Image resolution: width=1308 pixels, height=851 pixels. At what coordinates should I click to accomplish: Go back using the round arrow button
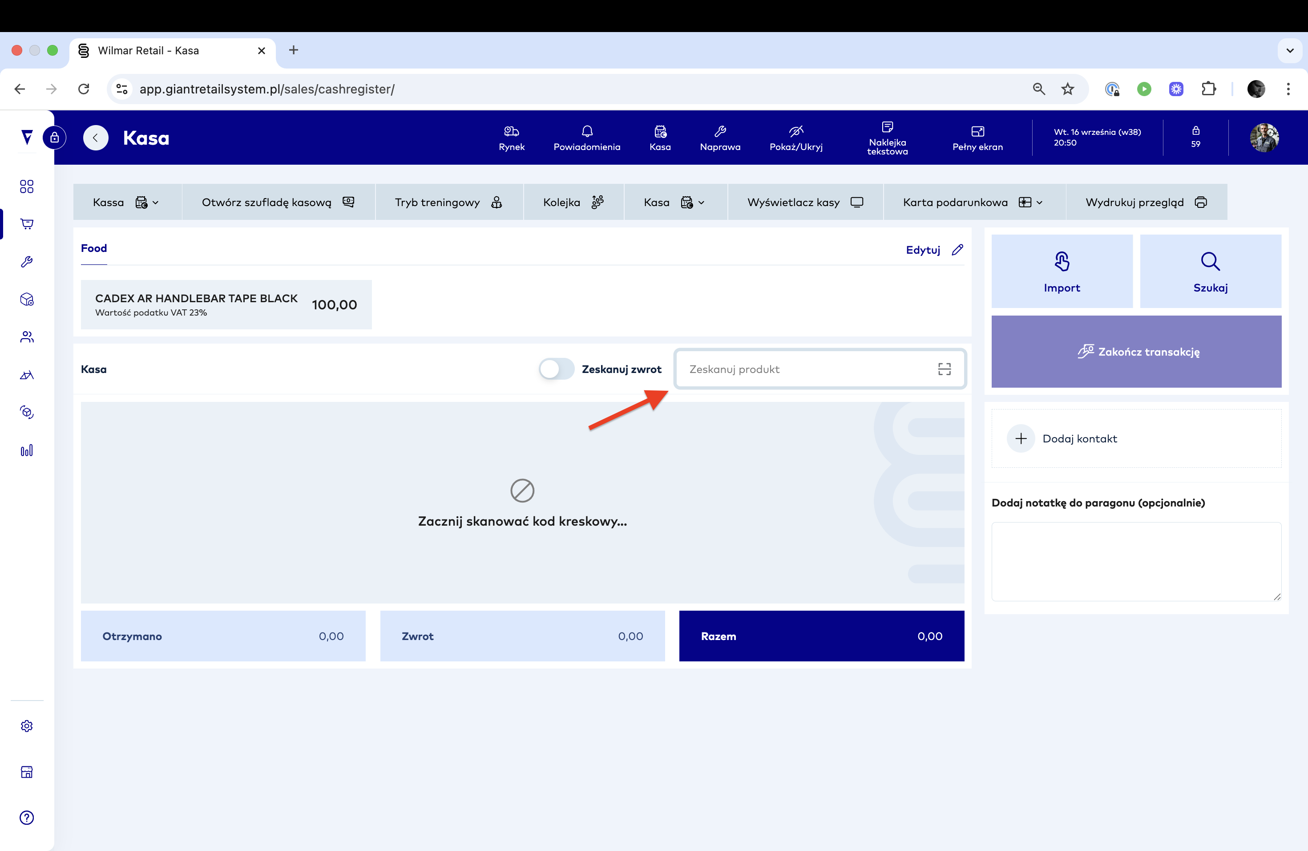pos(96,138)
